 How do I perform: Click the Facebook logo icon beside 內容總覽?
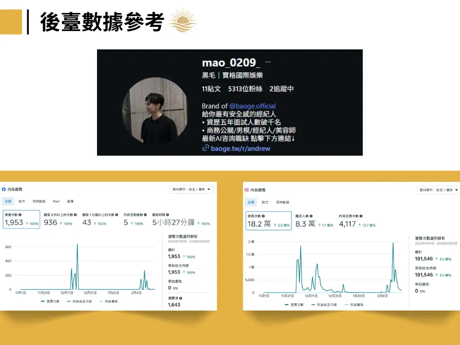(x=4, y=190)
